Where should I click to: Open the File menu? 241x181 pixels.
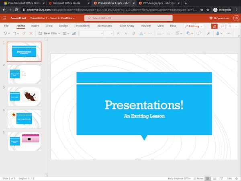point(6,26)
